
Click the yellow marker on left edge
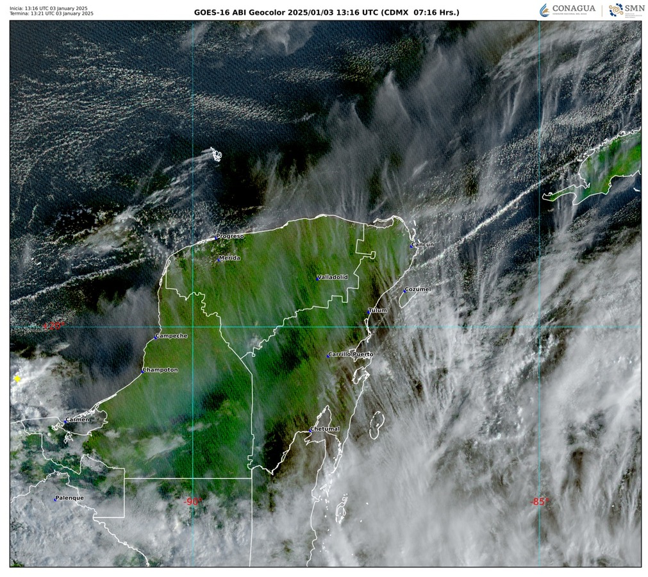17,379
